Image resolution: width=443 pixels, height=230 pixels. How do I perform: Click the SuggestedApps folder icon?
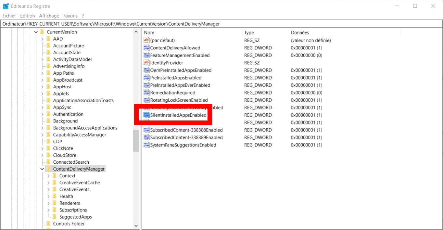point(54,217)
